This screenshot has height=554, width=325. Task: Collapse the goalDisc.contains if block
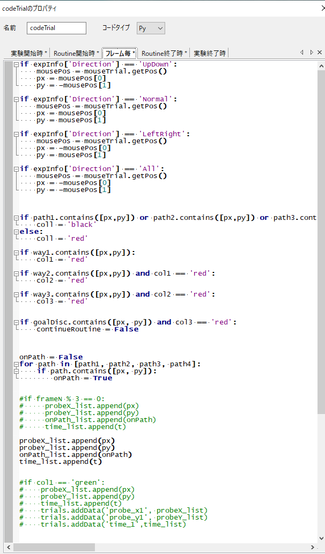[16, 322]
